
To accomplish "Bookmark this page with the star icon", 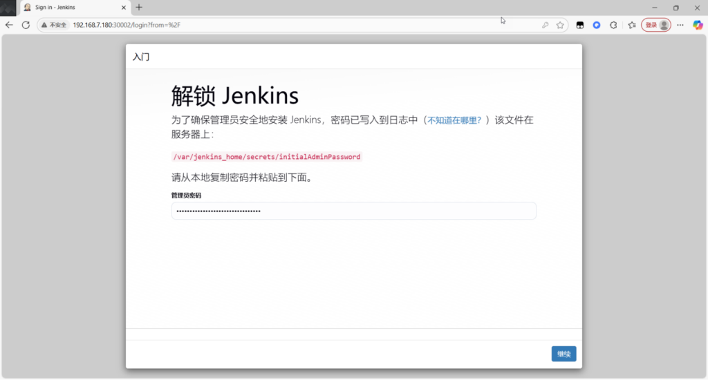I will click(560, 25).
